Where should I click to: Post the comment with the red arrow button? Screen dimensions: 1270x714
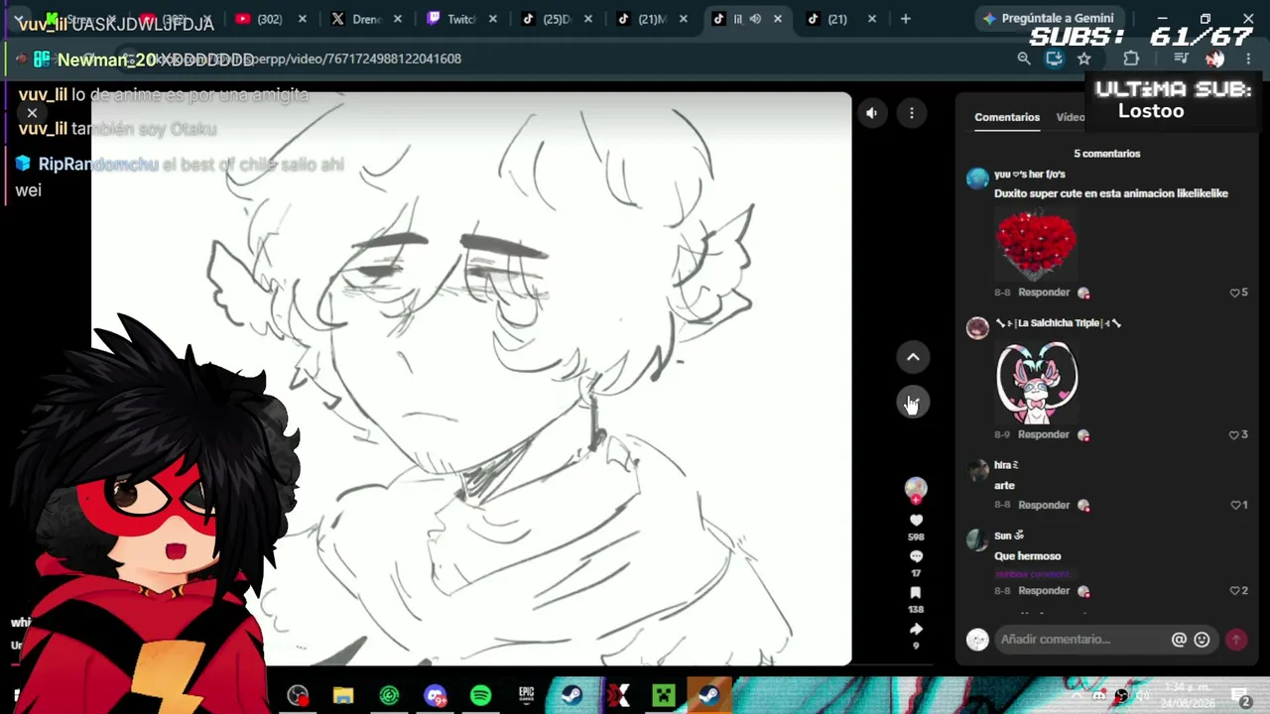point(1236,640)
